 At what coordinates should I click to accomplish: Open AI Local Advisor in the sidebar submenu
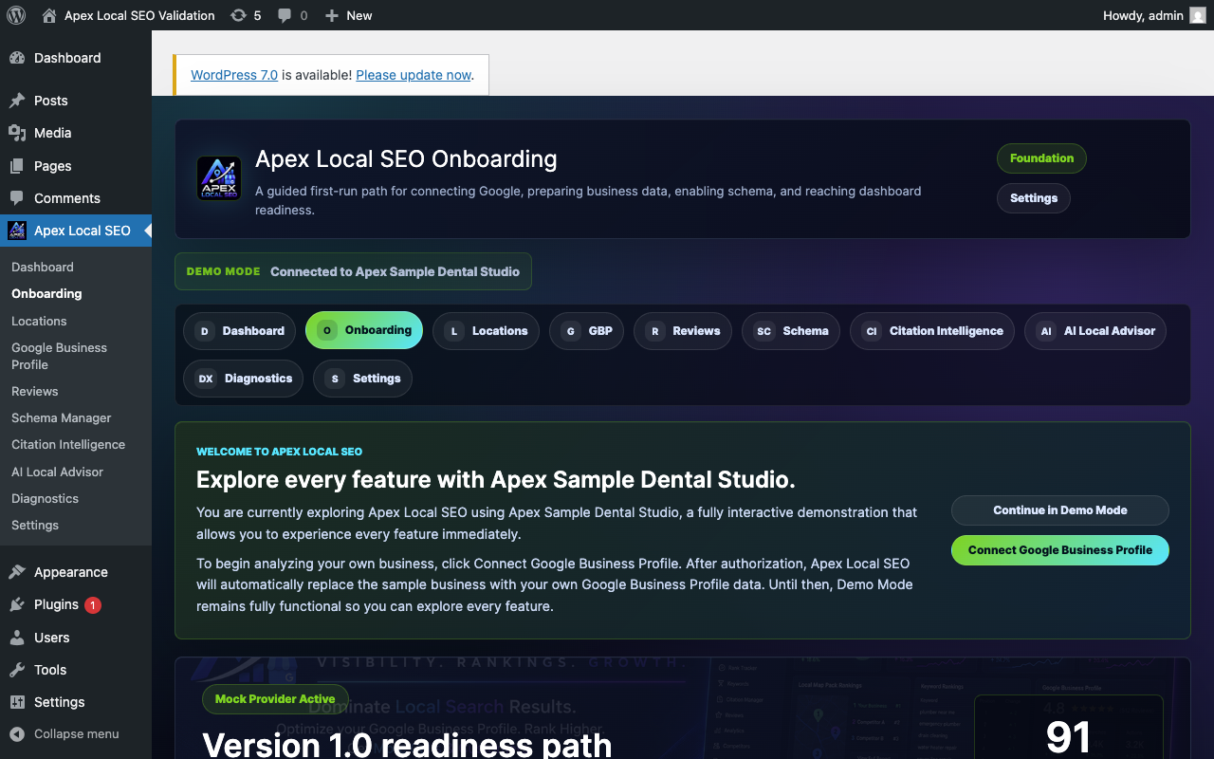[x=57, y=472]
